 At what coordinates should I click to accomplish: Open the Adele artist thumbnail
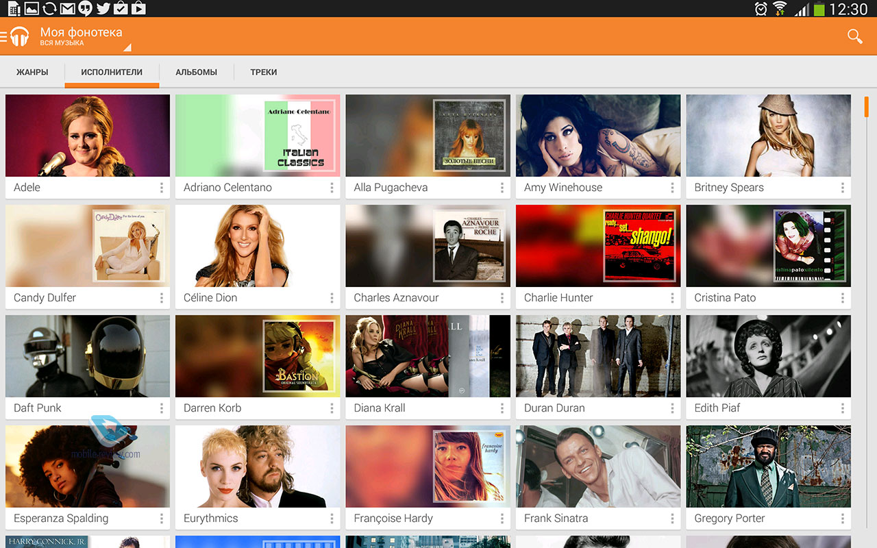coord(88,136)
